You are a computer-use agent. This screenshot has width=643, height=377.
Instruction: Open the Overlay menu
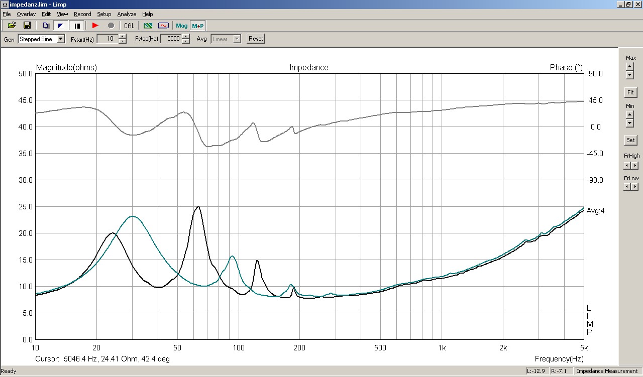pyautogui.click(x=26, y=14)
